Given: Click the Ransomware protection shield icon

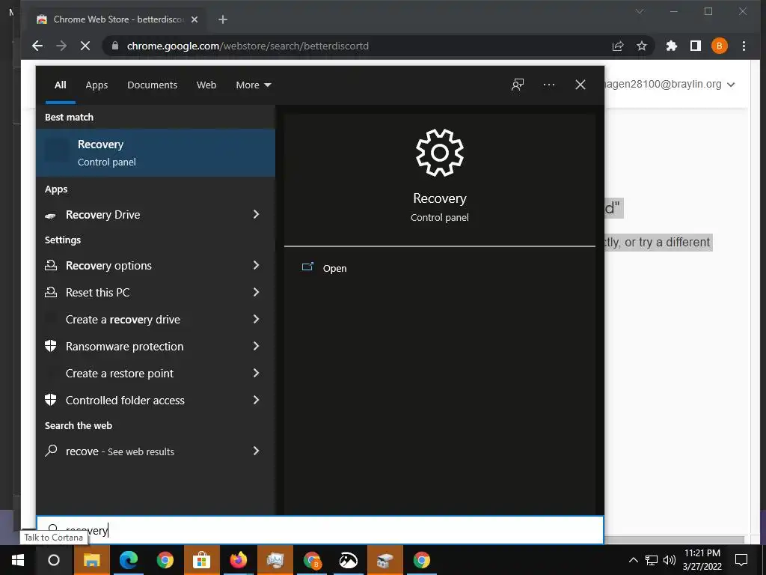Looking at the screenshot, I should coord(51,346).
